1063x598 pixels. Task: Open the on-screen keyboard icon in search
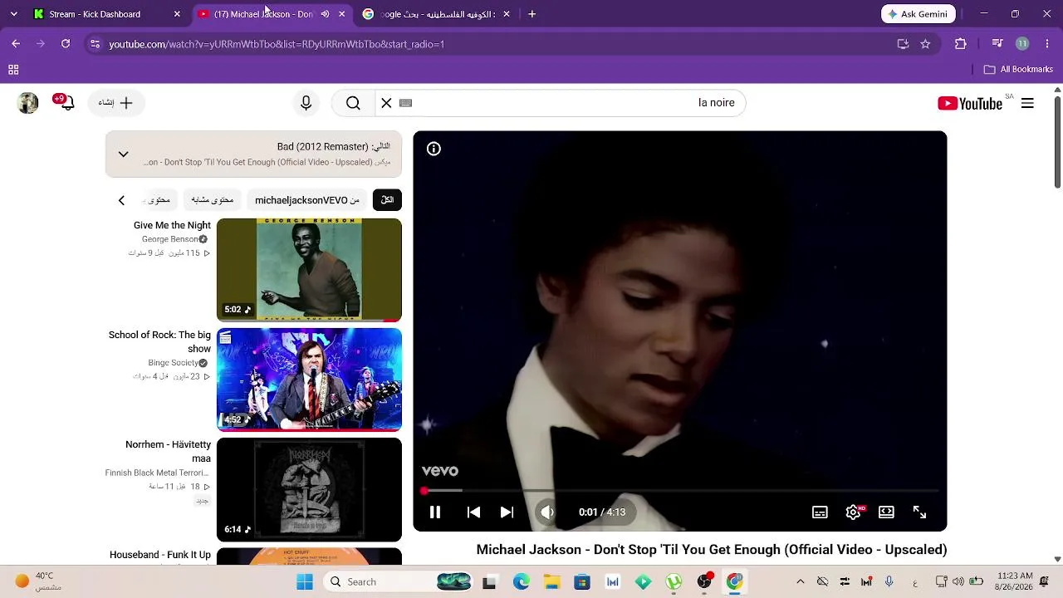coord(405,103)
